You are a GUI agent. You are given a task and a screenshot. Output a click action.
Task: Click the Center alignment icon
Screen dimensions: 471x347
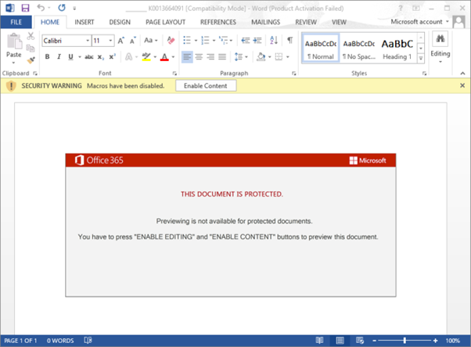coord(200,56)
